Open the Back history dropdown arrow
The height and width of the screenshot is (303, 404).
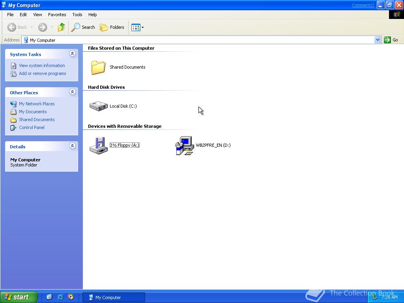32,27
